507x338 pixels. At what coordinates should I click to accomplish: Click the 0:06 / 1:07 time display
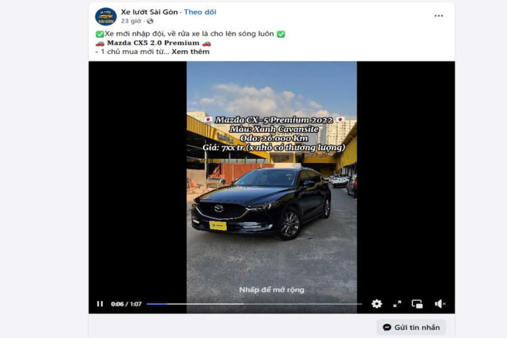[126, 304]
